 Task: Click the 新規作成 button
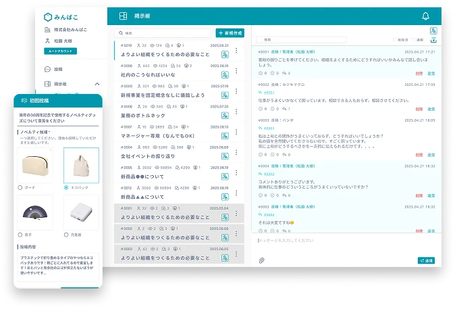coord(230,33)
